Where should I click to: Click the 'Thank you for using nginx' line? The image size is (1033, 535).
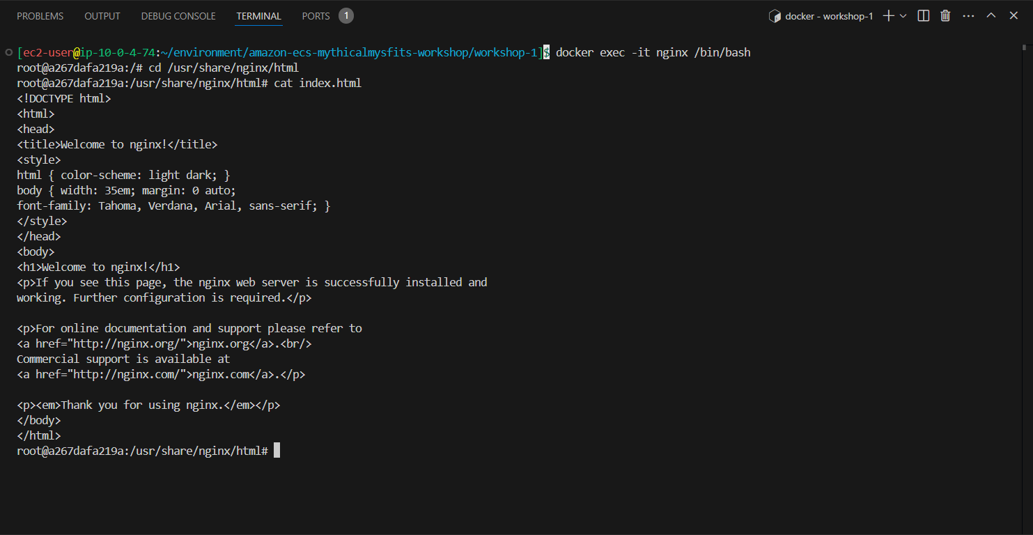tap(148, 405)
